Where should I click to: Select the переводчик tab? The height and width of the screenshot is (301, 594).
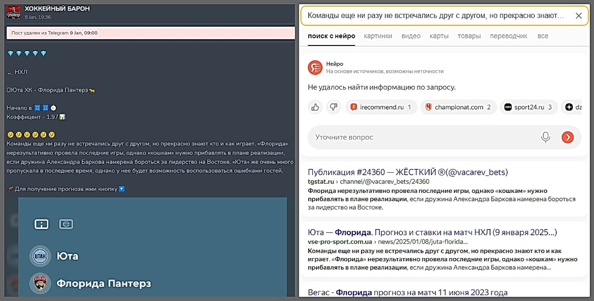(x=508, y=36)
